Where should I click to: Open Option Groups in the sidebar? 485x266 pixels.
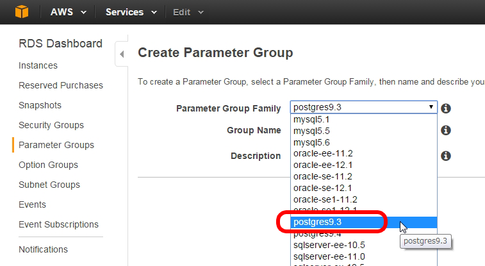48,165
